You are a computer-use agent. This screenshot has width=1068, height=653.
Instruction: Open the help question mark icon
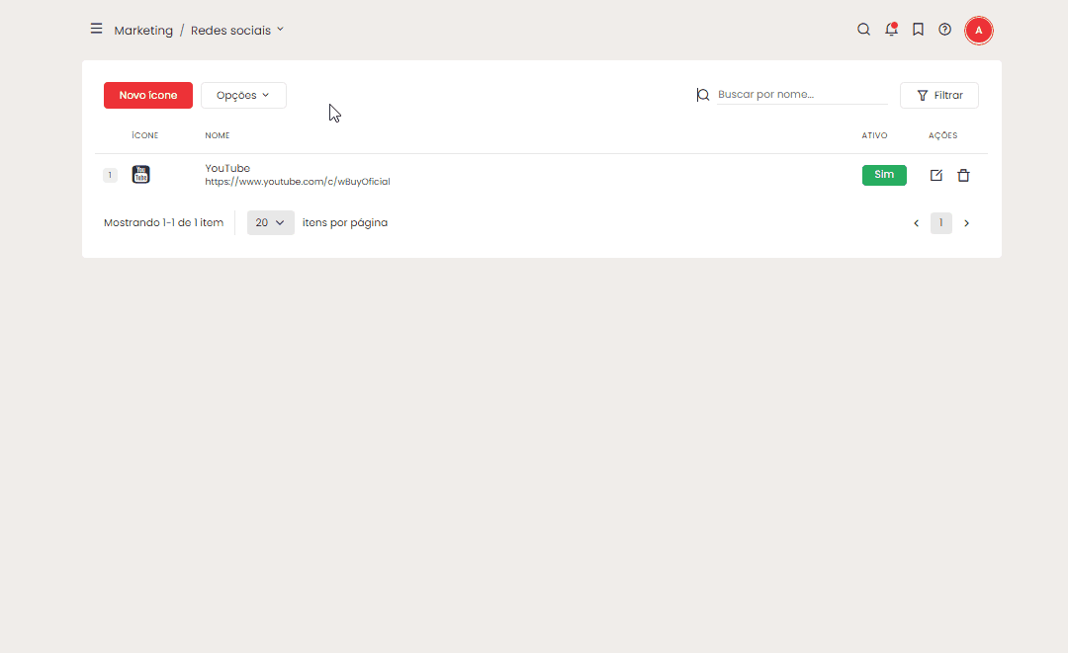[944, 30]
